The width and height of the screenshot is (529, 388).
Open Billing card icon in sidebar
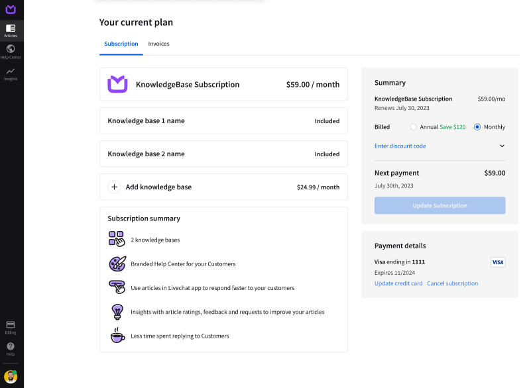[x=11, y=324]
